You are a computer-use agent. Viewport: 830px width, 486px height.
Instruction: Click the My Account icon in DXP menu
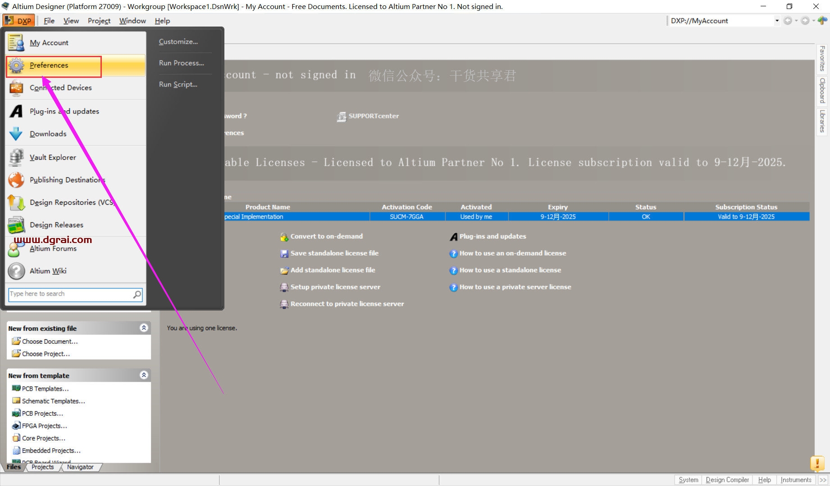tap(16, 43)
